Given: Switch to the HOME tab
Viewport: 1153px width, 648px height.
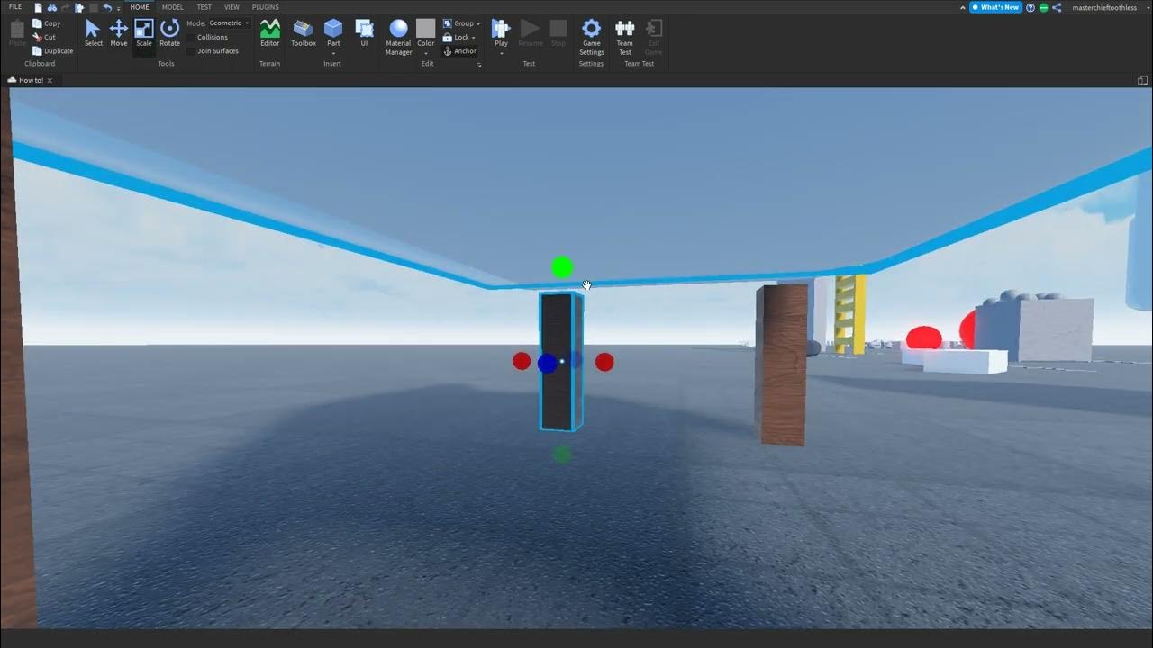Looking at the screenshot, I should pos(140,7).
